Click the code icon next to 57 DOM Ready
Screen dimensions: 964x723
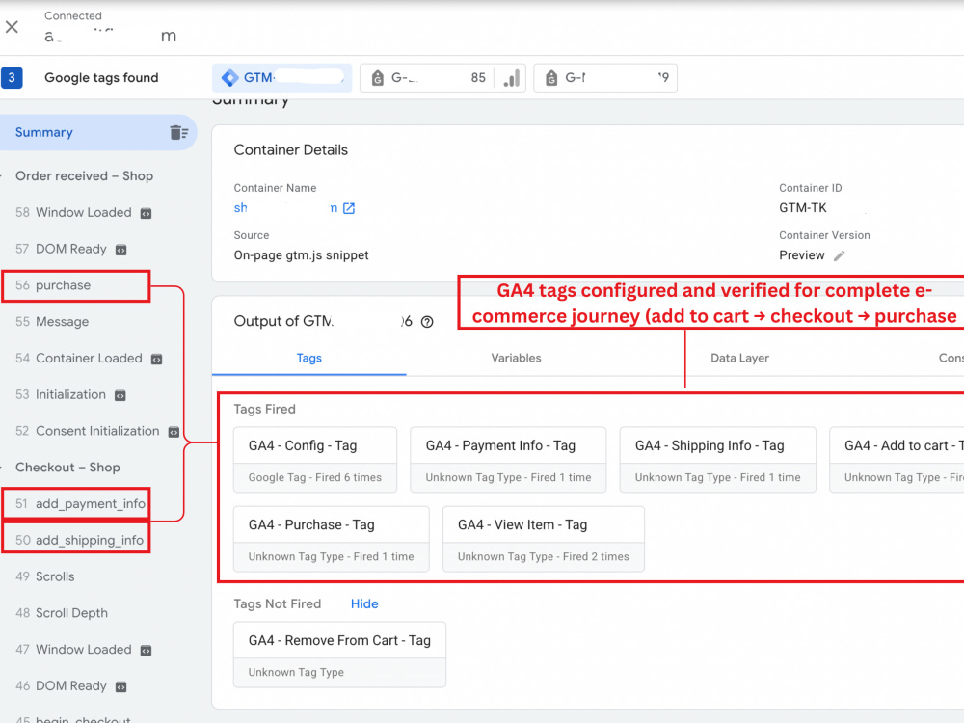coord(121,250)
